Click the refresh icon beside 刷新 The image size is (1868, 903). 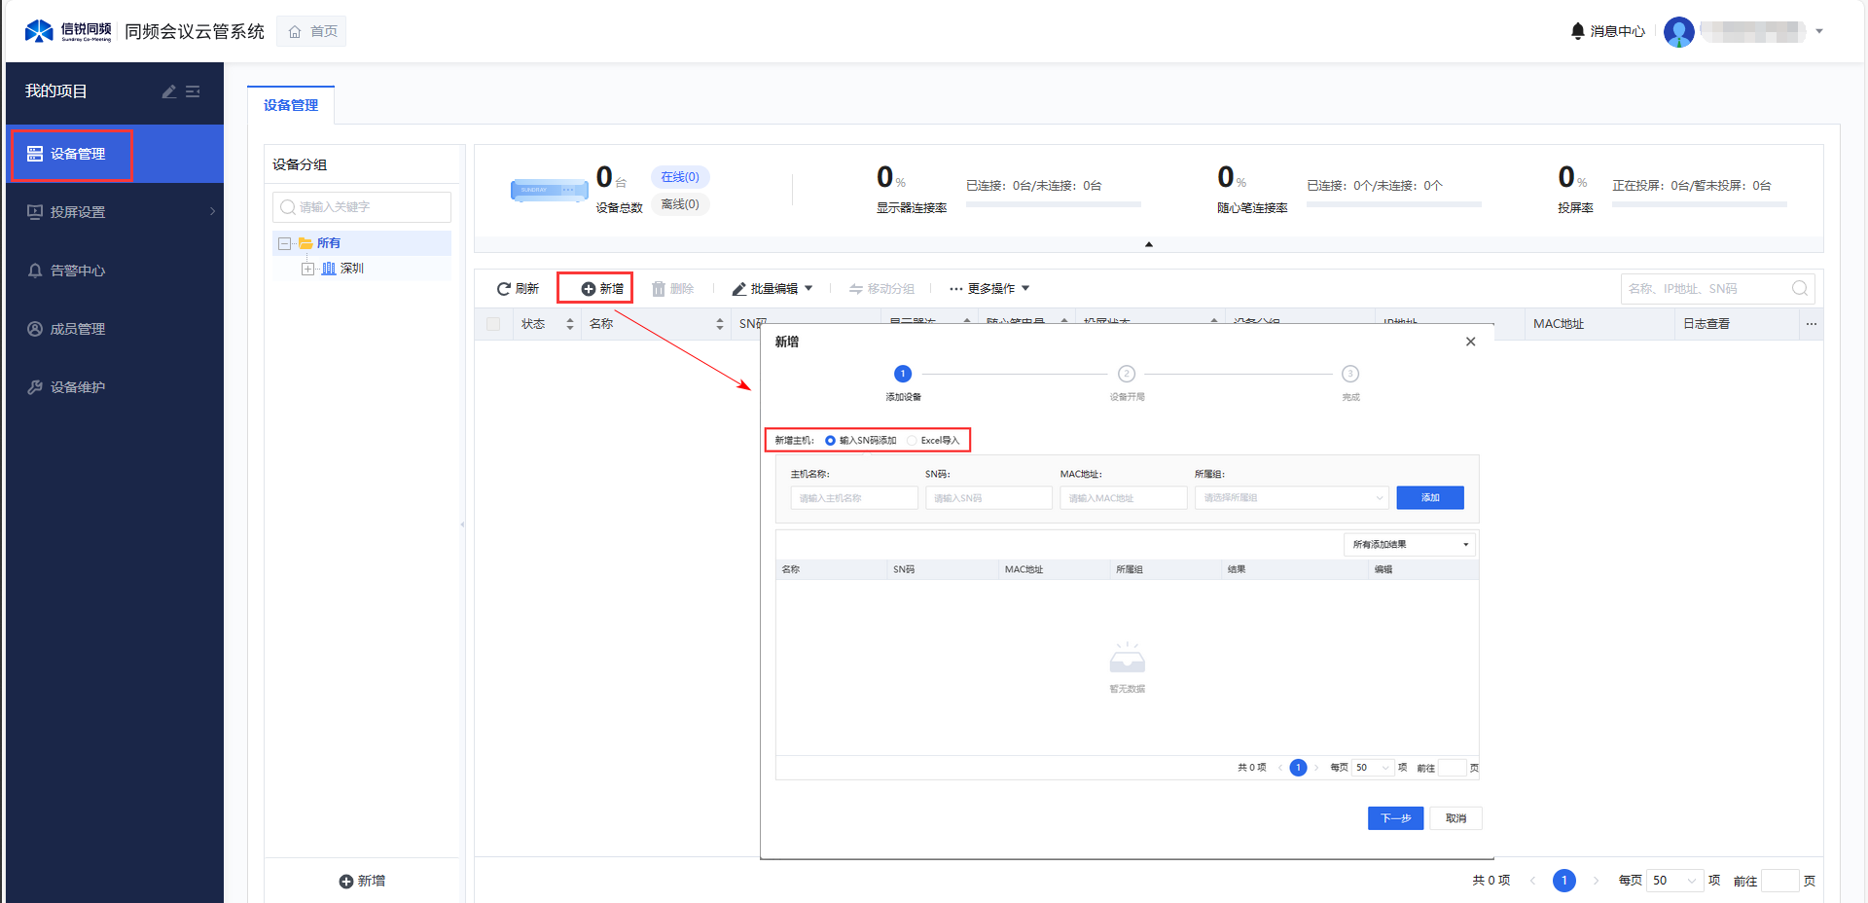pos(504,289)
